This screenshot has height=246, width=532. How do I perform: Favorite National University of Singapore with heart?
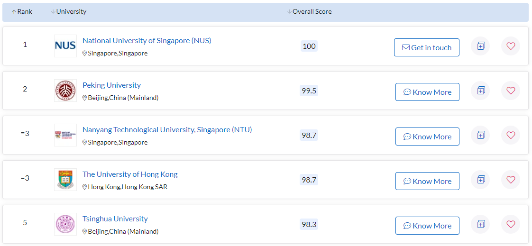(x=510, y=46)
